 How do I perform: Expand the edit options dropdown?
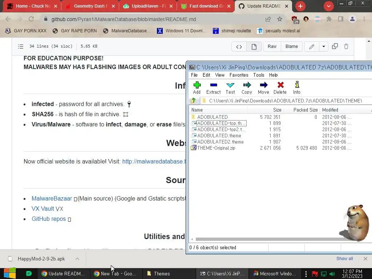click(324, 46)
